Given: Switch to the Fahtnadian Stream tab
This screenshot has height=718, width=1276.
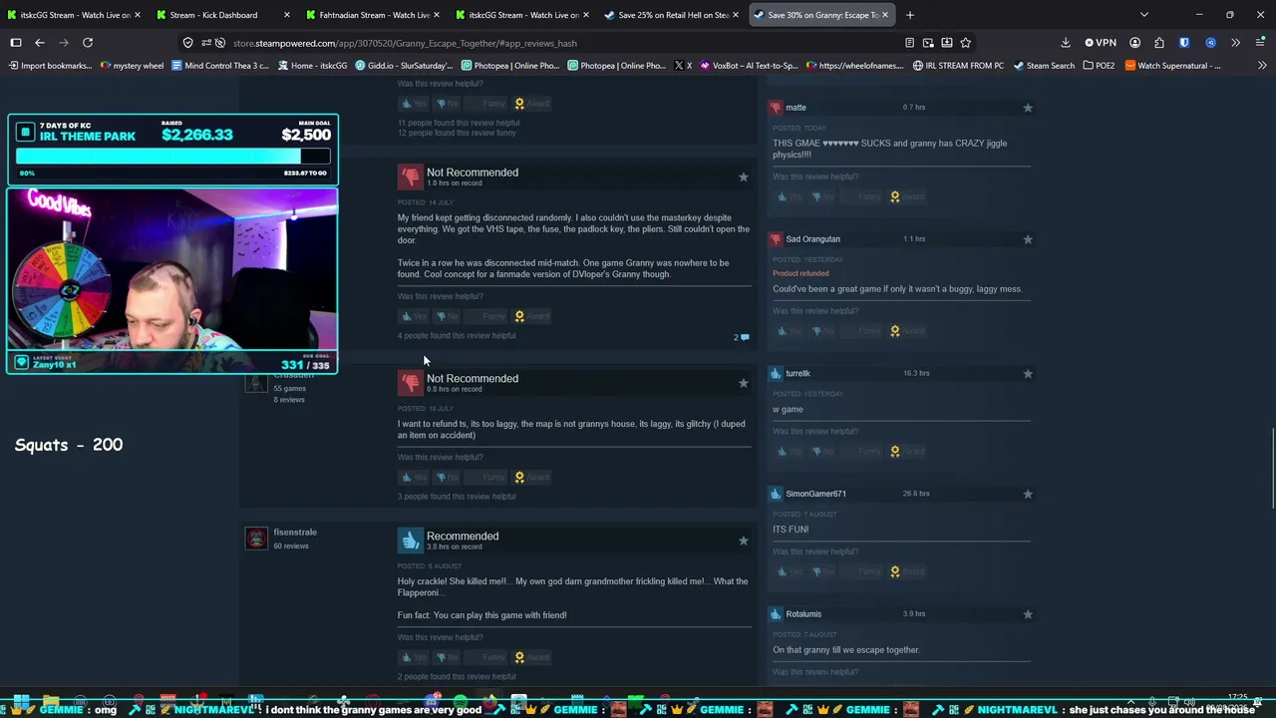Looking at the screenshot, I should (x=371, y=15).
